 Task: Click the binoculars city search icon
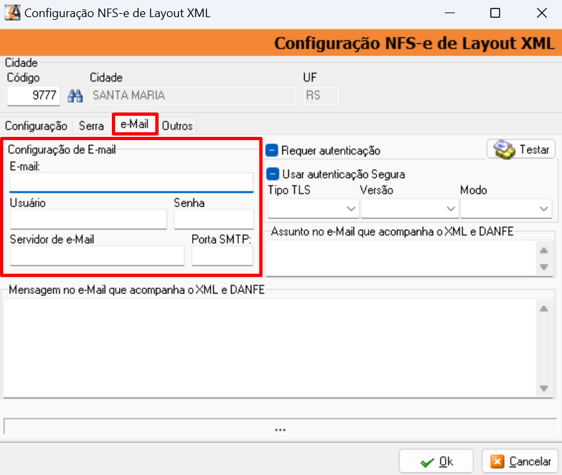point(75,95)
